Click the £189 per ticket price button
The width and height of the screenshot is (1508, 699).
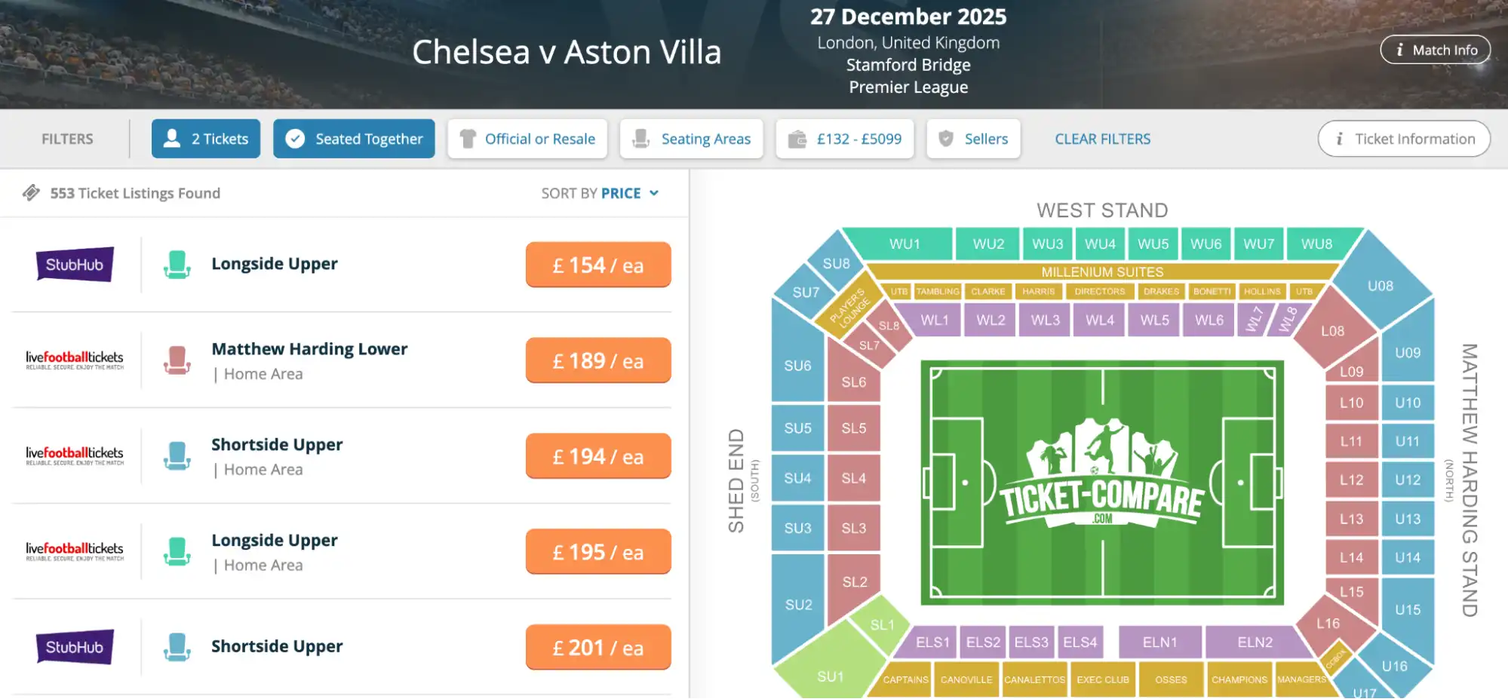pyautogui.click(x=597, y=360)
